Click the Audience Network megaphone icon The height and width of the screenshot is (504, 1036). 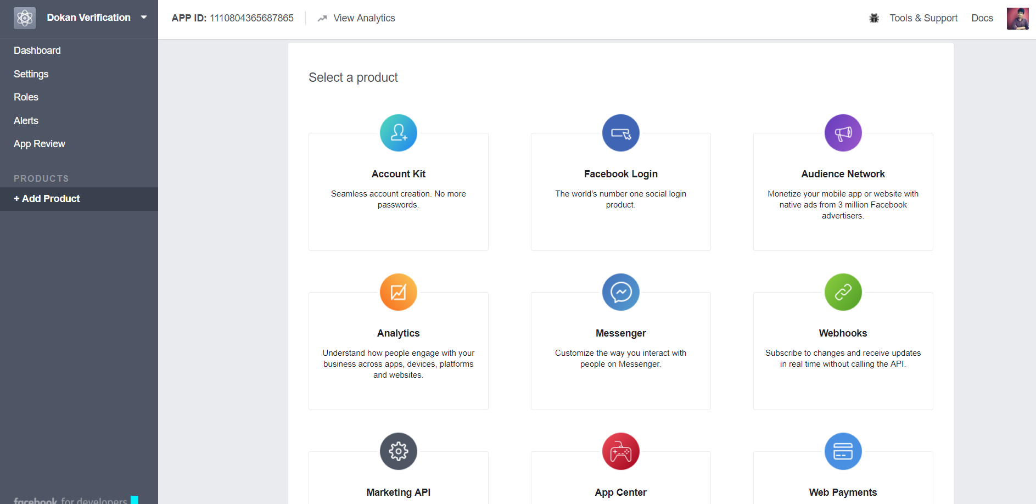[843, 133]
